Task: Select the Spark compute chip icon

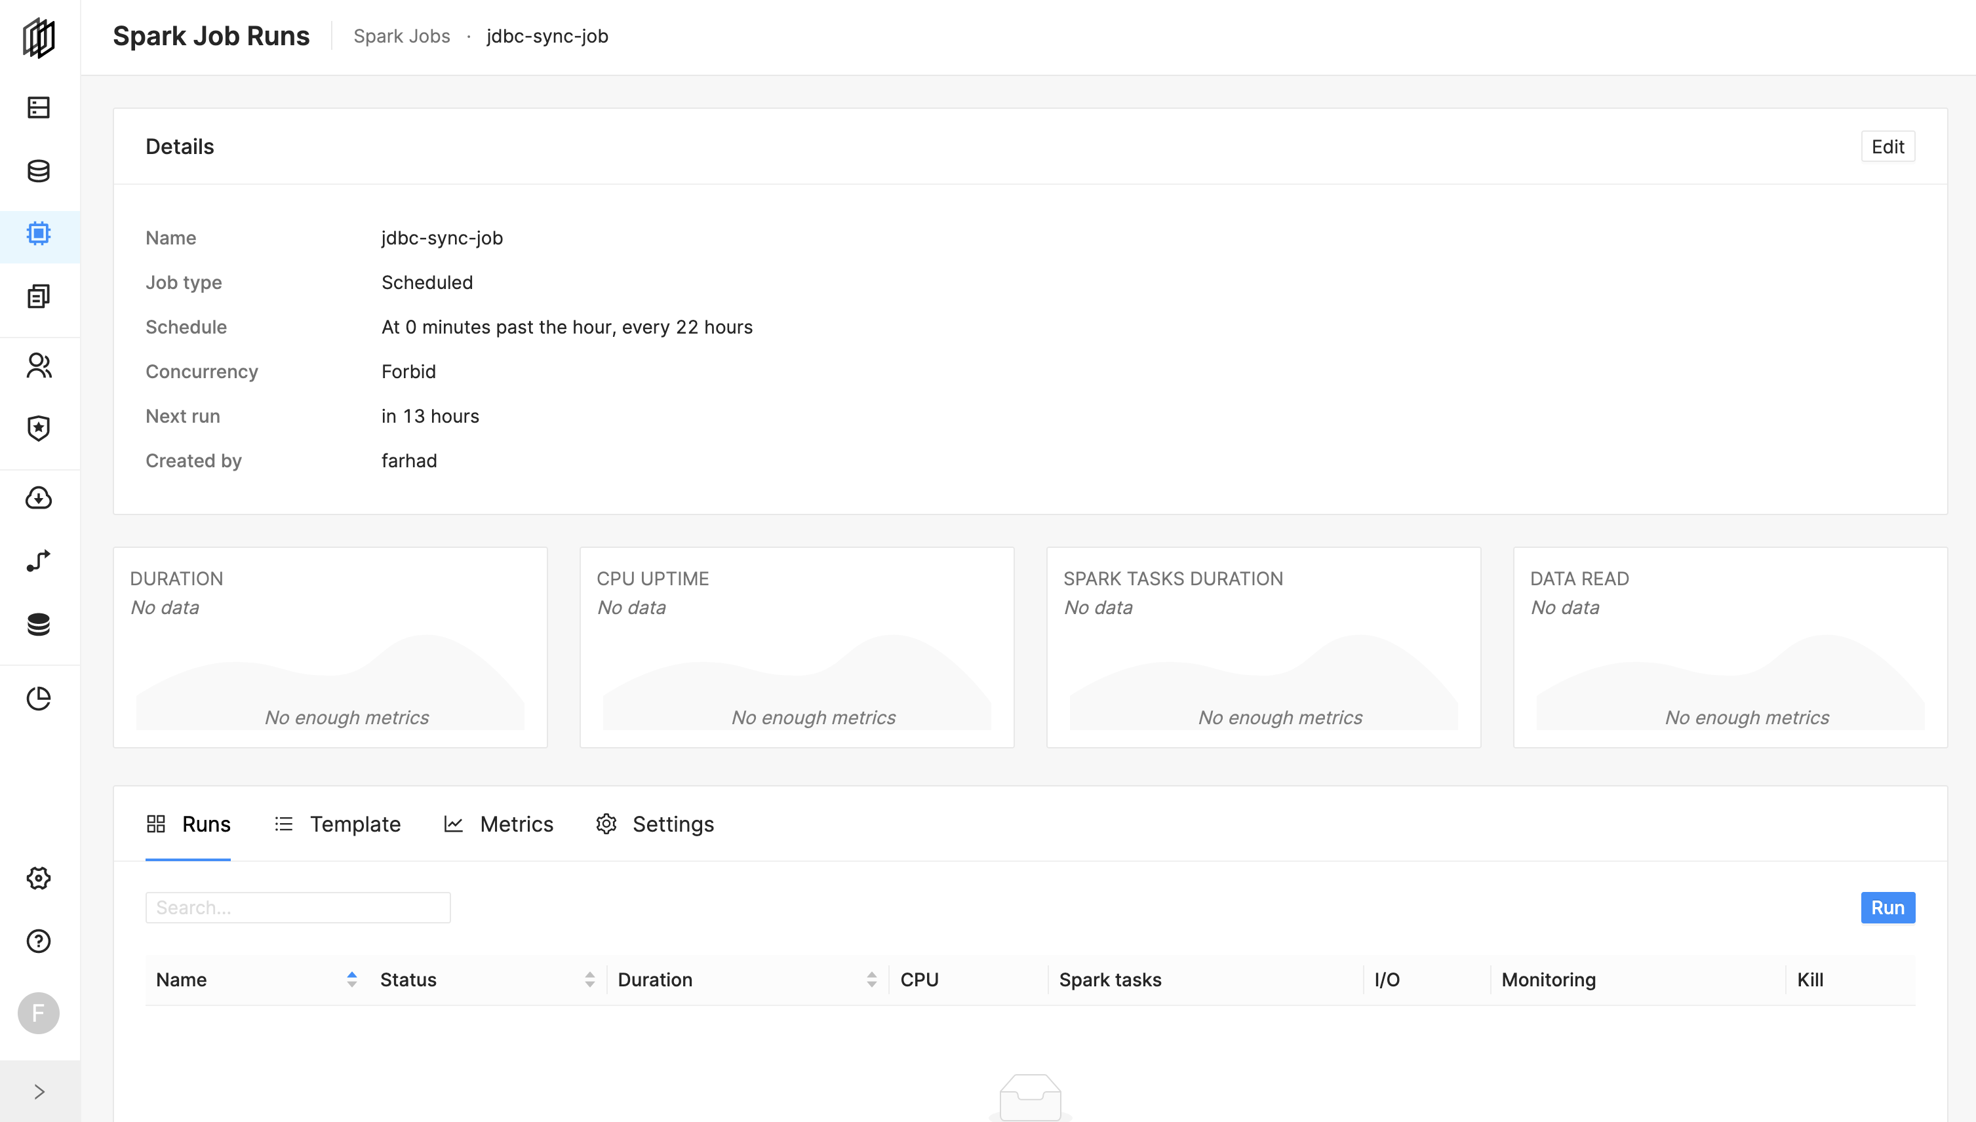Action: 39,233
